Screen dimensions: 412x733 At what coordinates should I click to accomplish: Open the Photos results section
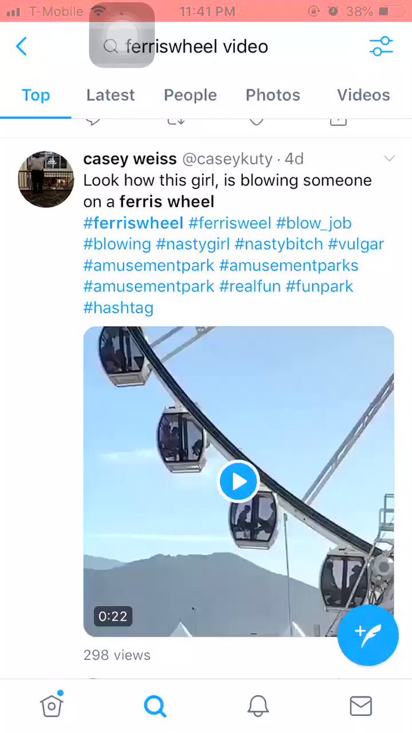[273, 95]
